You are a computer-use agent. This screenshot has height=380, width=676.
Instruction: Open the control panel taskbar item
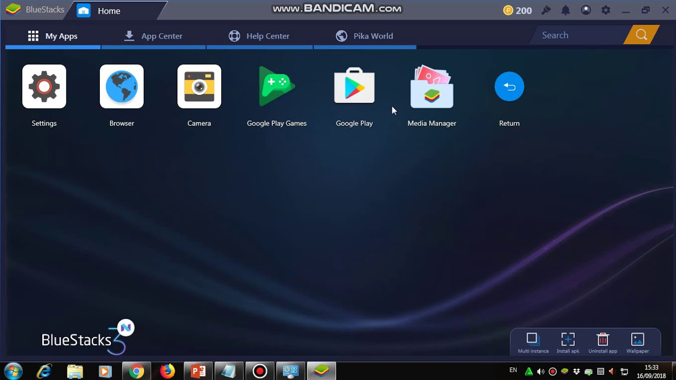point(290,372)
